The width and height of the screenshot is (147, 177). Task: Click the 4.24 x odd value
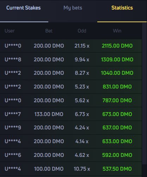(x=82, y=128)
